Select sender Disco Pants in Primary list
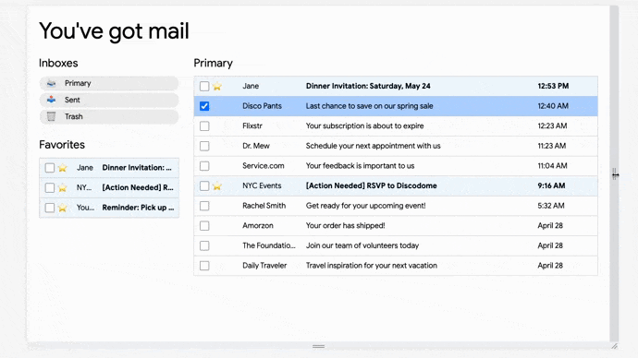The width and height of the screenshot is (638, 358). click(x=262, y=106)
